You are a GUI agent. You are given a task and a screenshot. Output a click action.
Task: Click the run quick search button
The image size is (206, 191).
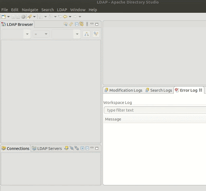(96, 34)
